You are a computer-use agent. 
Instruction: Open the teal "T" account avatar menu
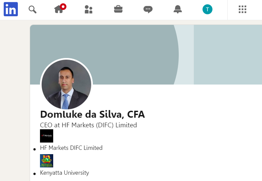[x=207, y=9]
